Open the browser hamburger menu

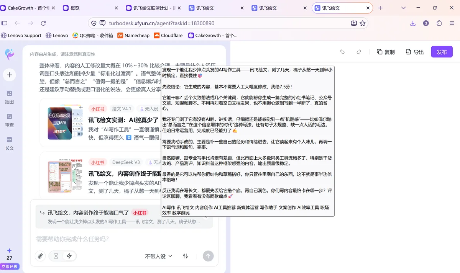[x=452, y=23]
